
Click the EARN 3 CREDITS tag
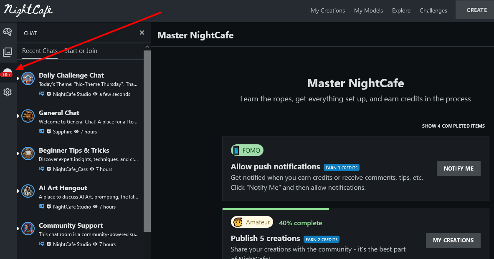(x=342, y=168)
